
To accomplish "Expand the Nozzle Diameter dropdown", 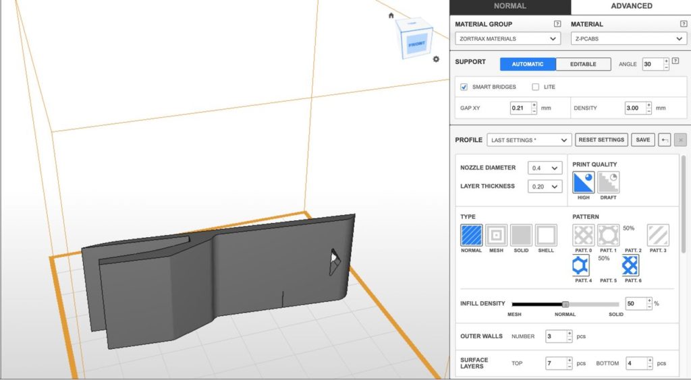I will (545, 168).
